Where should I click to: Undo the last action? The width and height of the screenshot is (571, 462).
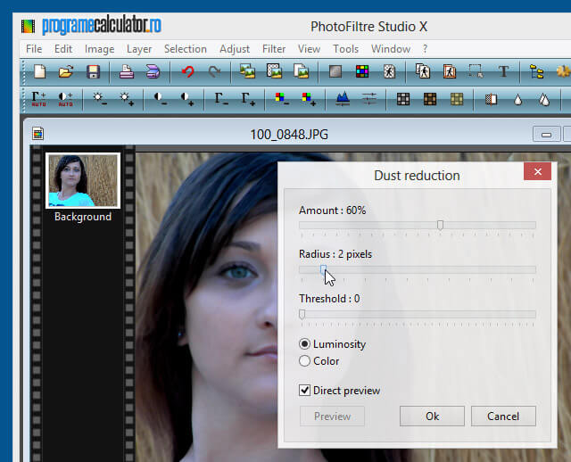pos(187,71)
